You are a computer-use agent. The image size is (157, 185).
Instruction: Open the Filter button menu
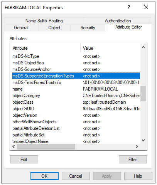coord(133,160)
